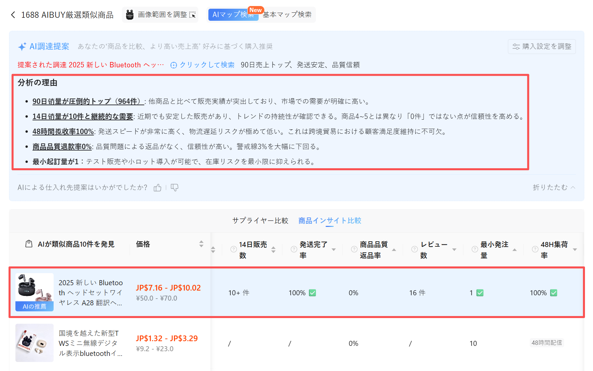Open the サプライヤー比較 tab
Image resolution: width=593 pixels, height=371 pixels.
[260, 221]
